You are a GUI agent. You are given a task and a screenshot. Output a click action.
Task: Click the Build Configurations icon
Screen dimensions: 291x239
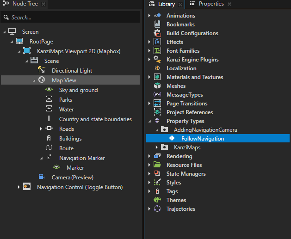(157, 33)
